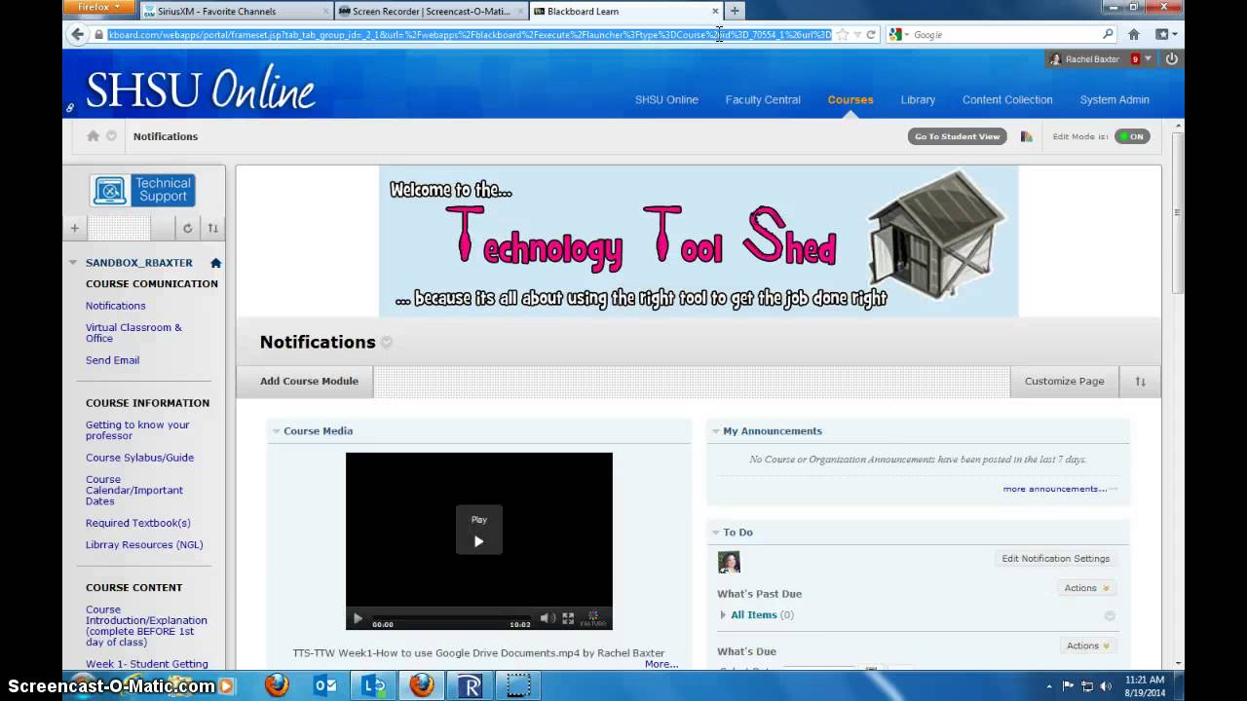Viewport: 1247px width, 701px height.
Task: Open a new browser tab
Action: click(735, 11)
